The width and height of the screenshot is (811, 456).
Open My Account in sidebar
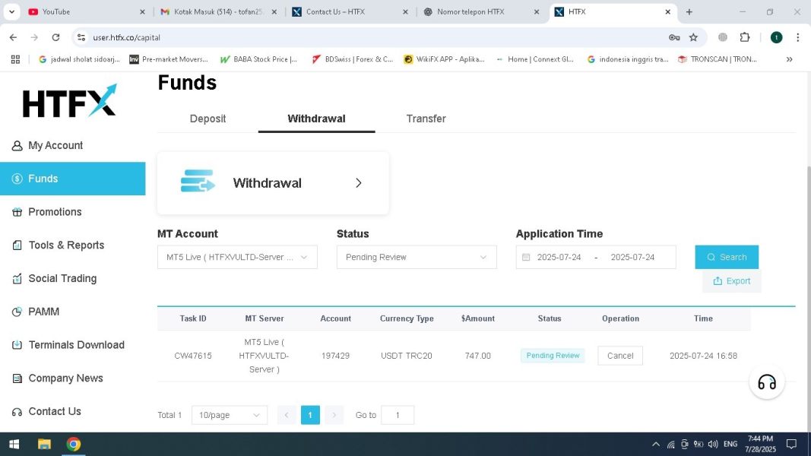[55, 145]
